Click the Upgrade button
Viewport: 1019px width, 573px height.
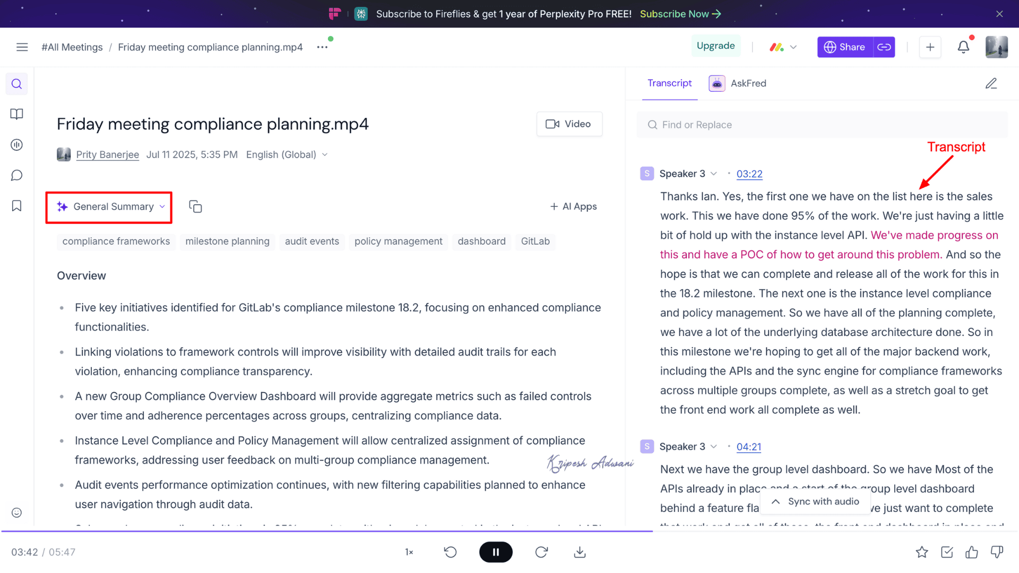[x=715, y=46]
